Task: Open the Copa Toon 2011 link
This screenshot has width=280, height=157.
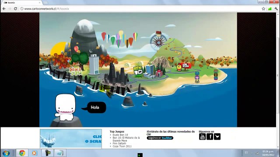Action: (122, 146)
